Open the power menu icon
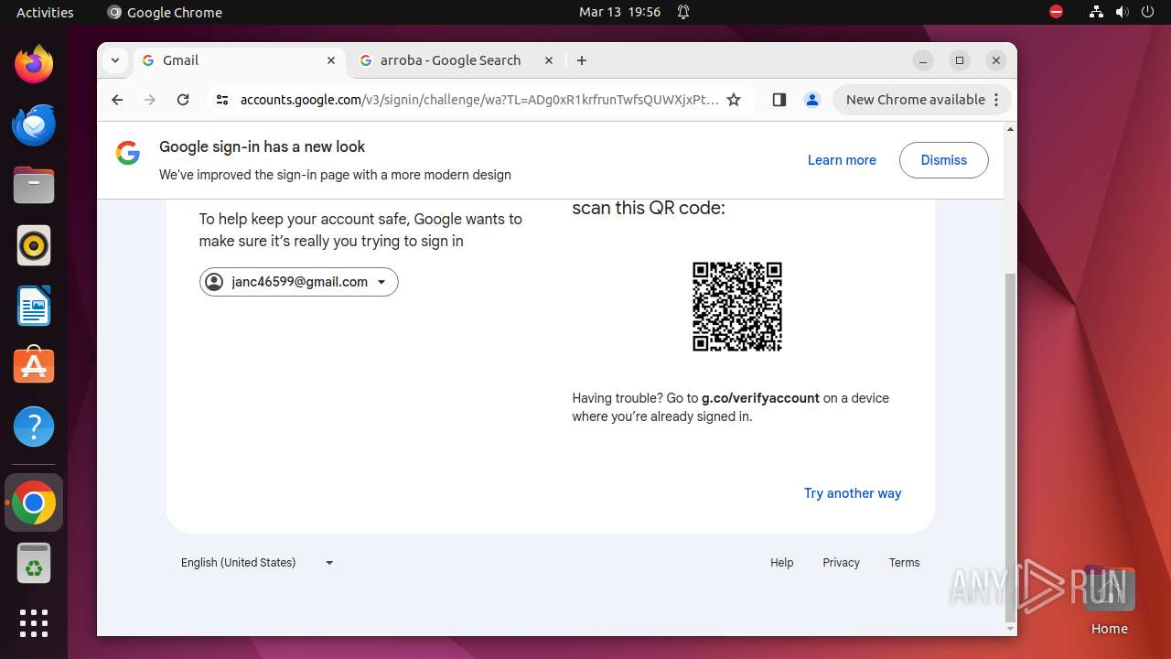This screenshot has height=659, width=1171. point(1147,12)
